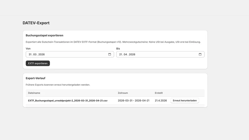Viewport: 249px width, 140px height.
Task: Focus the Von date field showing 31.03.2026
Action: [70, 54]
